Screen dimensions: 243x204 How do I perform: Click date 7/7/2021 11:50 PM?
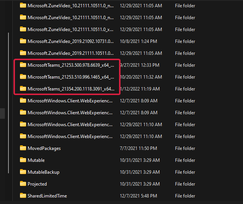click(139, 148)
